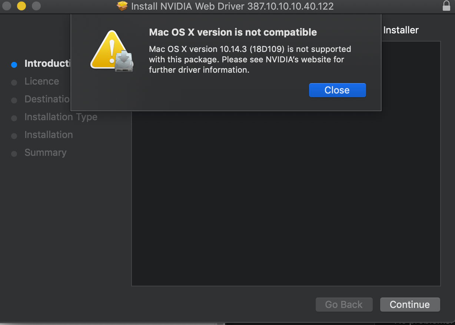Click the 'Mac OS X version is not compatible' heading
The width and height of the screenshot is (455, 325).
click(x=233, y=32)
